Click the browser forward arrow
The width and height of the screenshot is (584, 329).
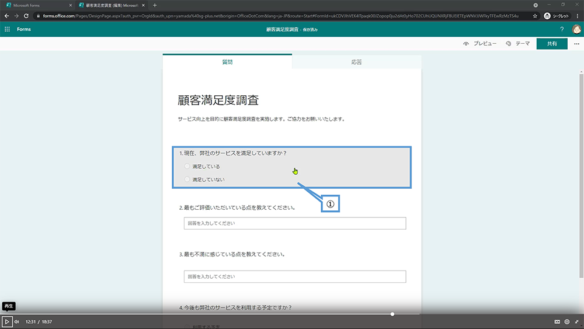[16, 16]
